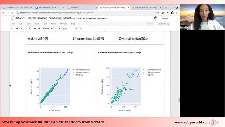Reload the current page

(x=13, y=13)
